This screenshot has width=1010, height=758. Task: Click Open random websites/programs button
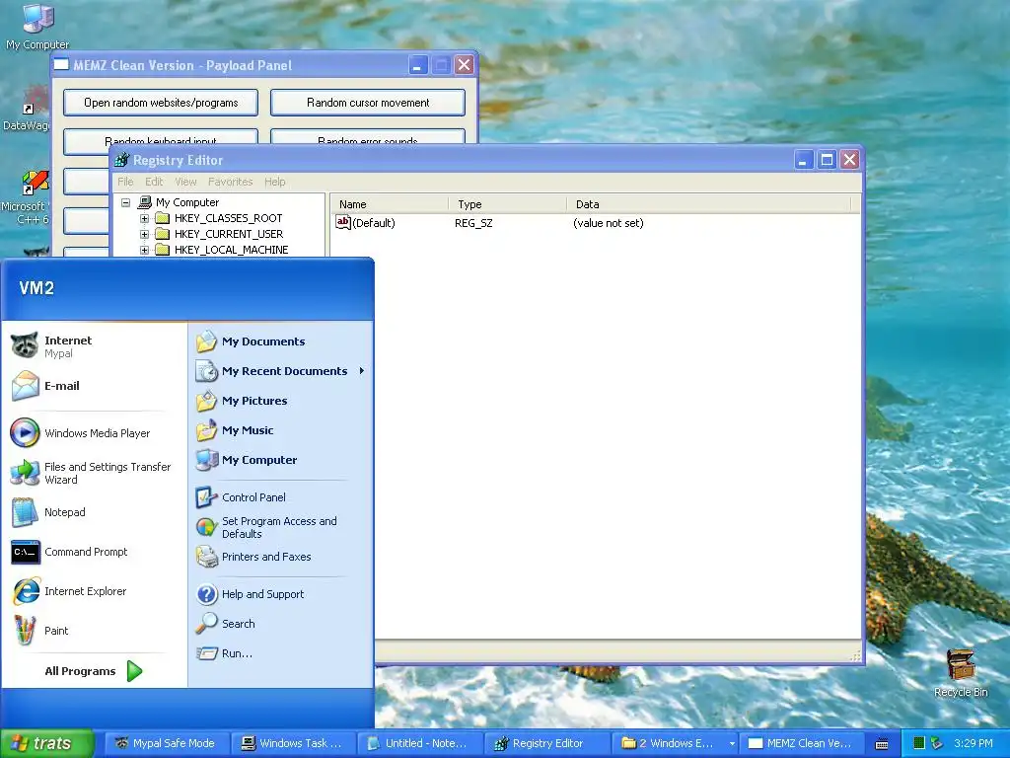[161, 103]
